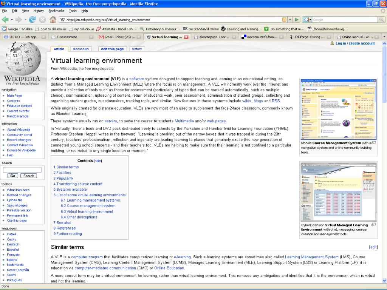Click the scrollbar down arrow
This screenshot has height=290, width=387.
(384, 281)
